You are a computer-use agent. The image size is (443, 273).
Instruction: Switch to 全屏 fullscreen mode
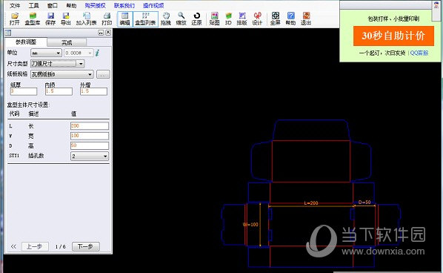pos(276,19)
